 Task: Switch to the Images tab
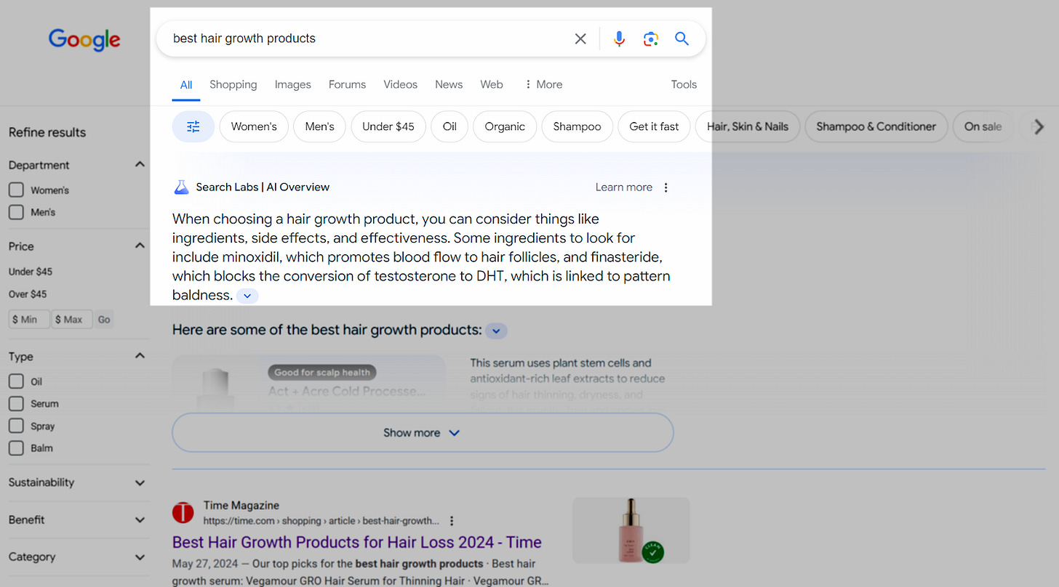[x=293, y=84]
